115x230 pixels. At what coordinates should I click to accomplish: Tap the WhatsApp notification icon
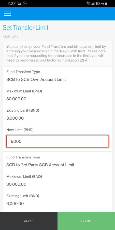(25, 3)
